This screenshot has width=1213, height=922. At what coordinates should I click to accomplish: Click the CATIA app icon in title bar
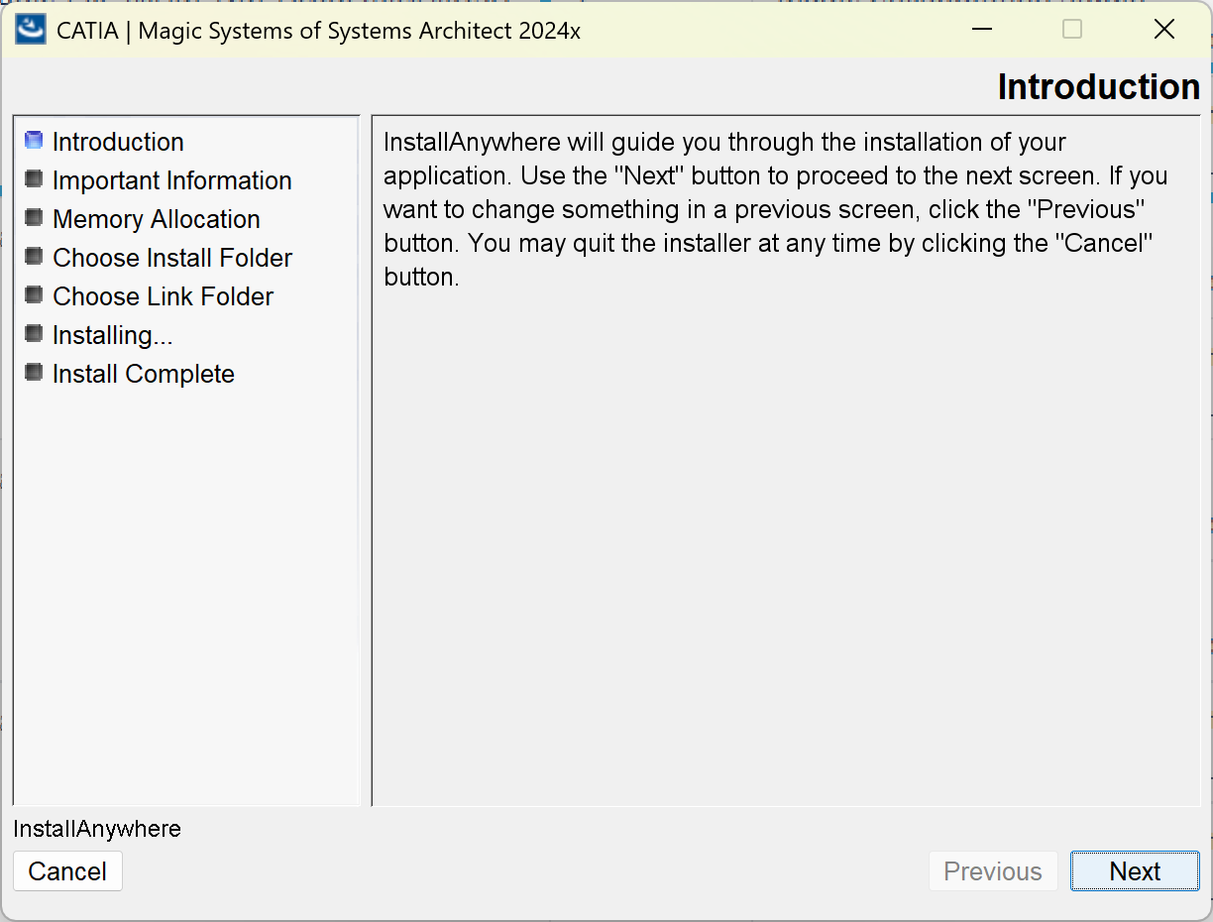coord(31,30)
